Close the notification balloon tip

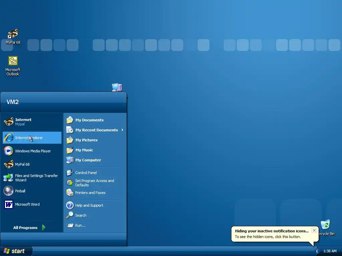[314, 230]
